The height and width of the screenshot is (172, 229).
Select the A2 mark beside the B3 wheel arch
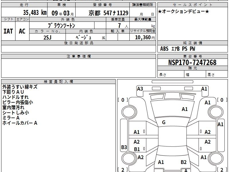pyautogui.click(x=141, y=157)
